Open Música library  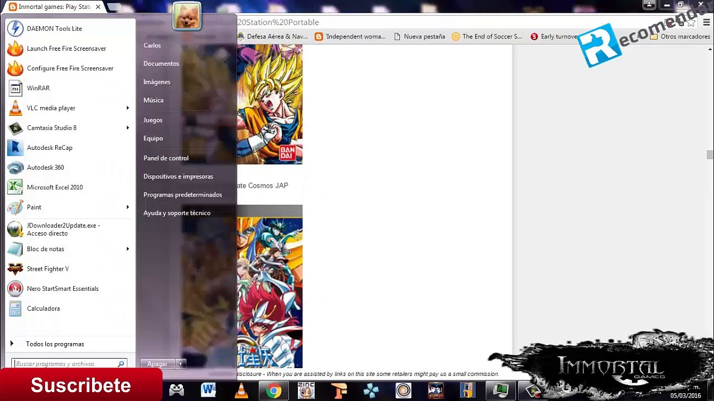pyautogui.click(x=153, y=100)
